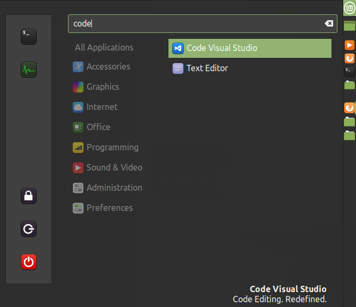Launch Code Visual Studio from search results

[x=250, y=48]
